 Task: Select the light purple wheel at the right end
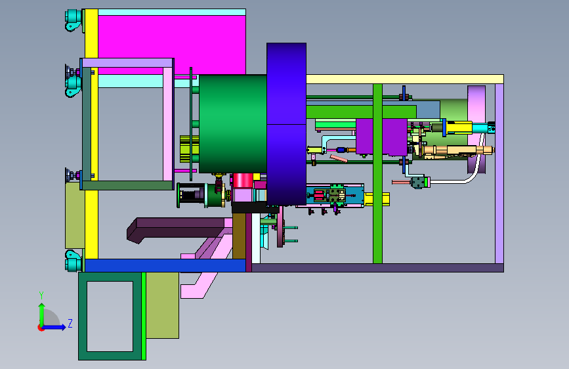pyautogui.click(x=476, y=129)
